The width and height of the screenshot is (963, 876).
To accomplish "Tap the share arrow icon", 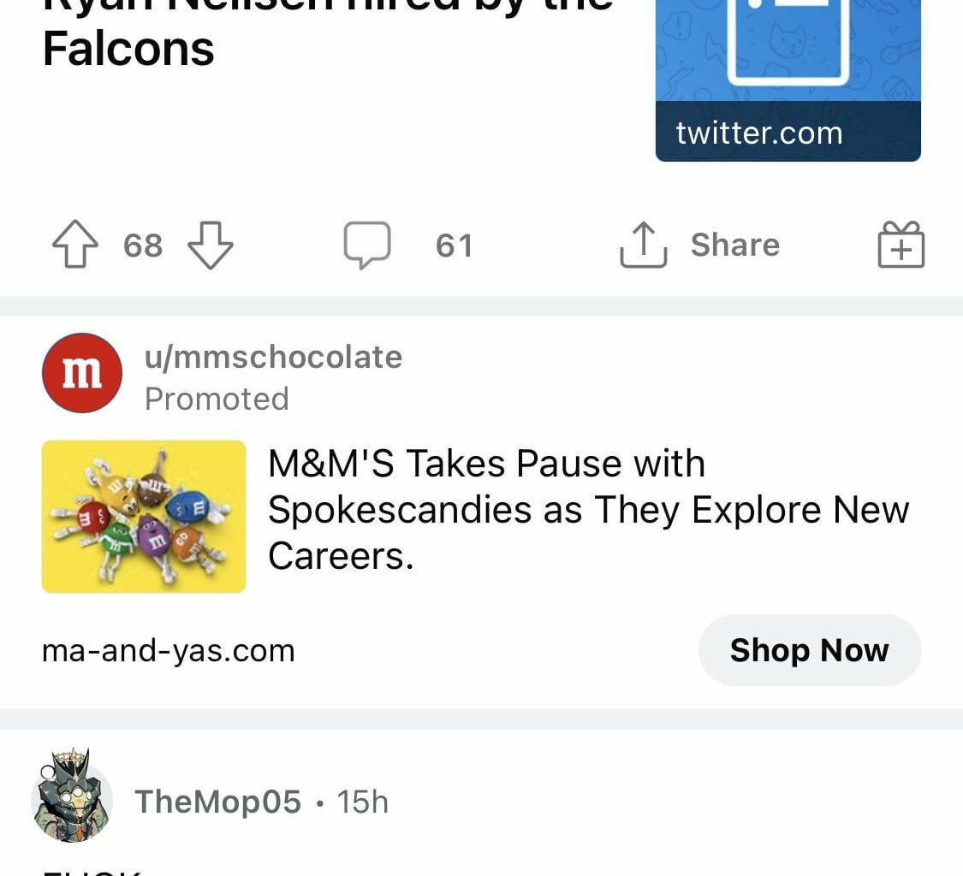I will click(643, 246).
